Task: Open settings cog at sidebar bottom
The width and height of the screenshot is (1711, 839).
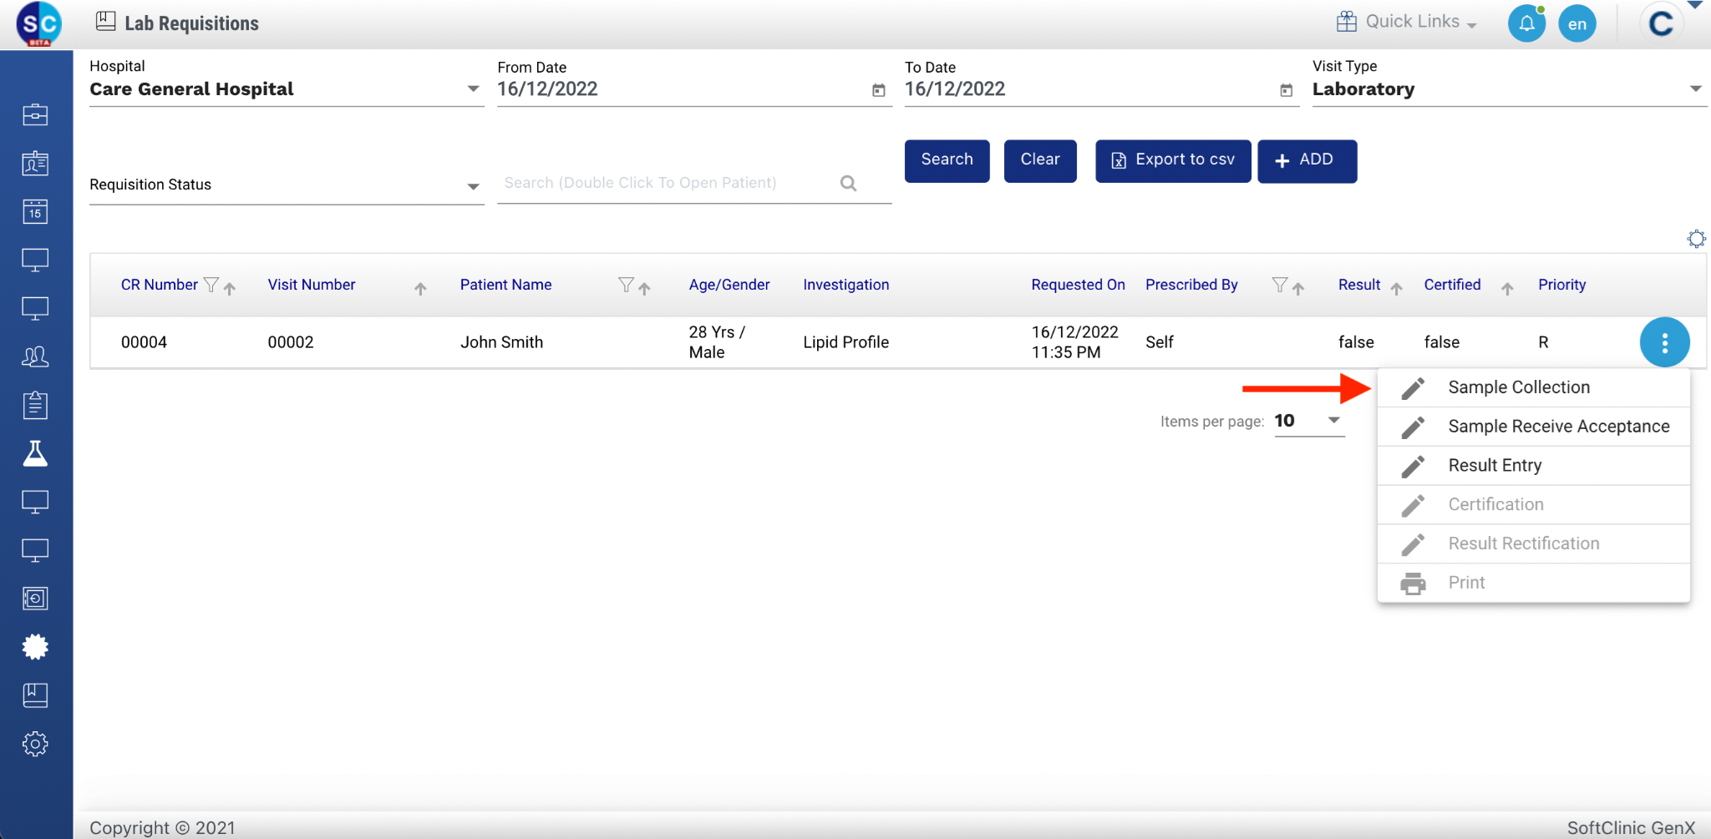Action: pos(35,744)
